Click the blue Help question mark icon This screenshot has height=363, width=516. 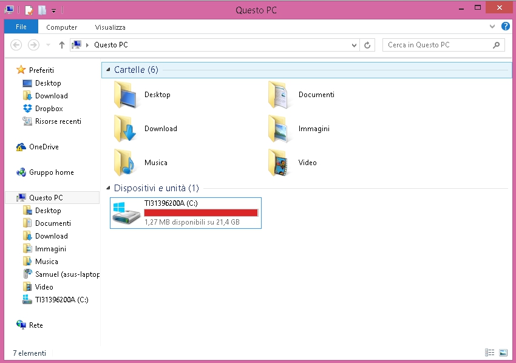tap(505, 27)
